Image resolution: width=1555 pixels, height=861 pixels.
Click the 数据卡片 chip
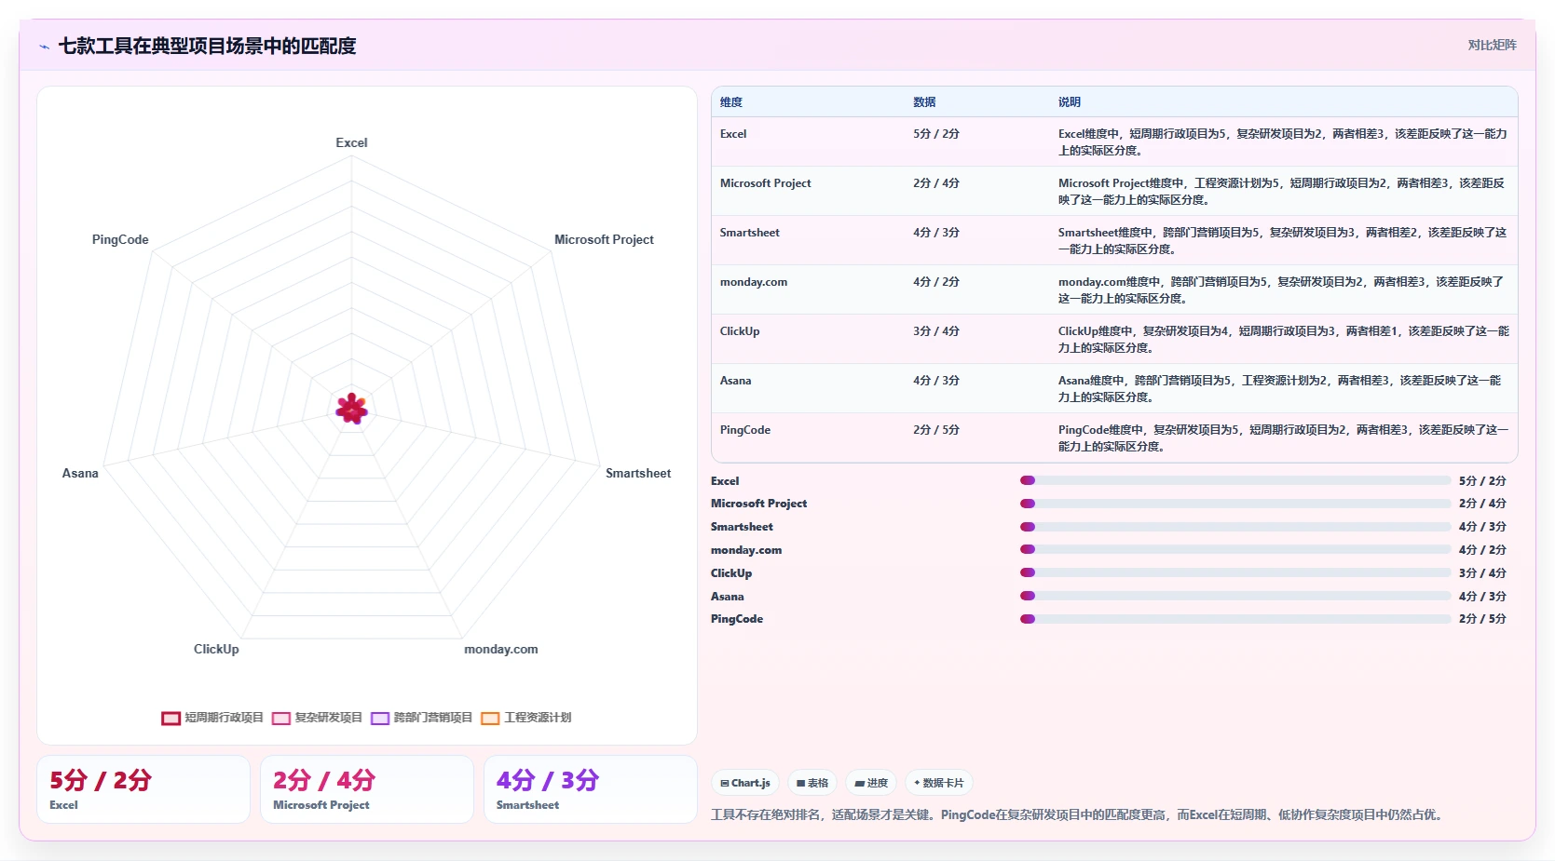[x=939, y=783]
